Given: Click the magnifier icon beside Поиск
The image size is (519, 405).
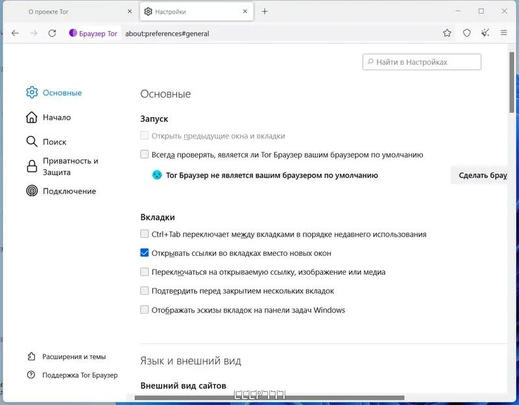Looking at the screenshot, I should 32,141.
